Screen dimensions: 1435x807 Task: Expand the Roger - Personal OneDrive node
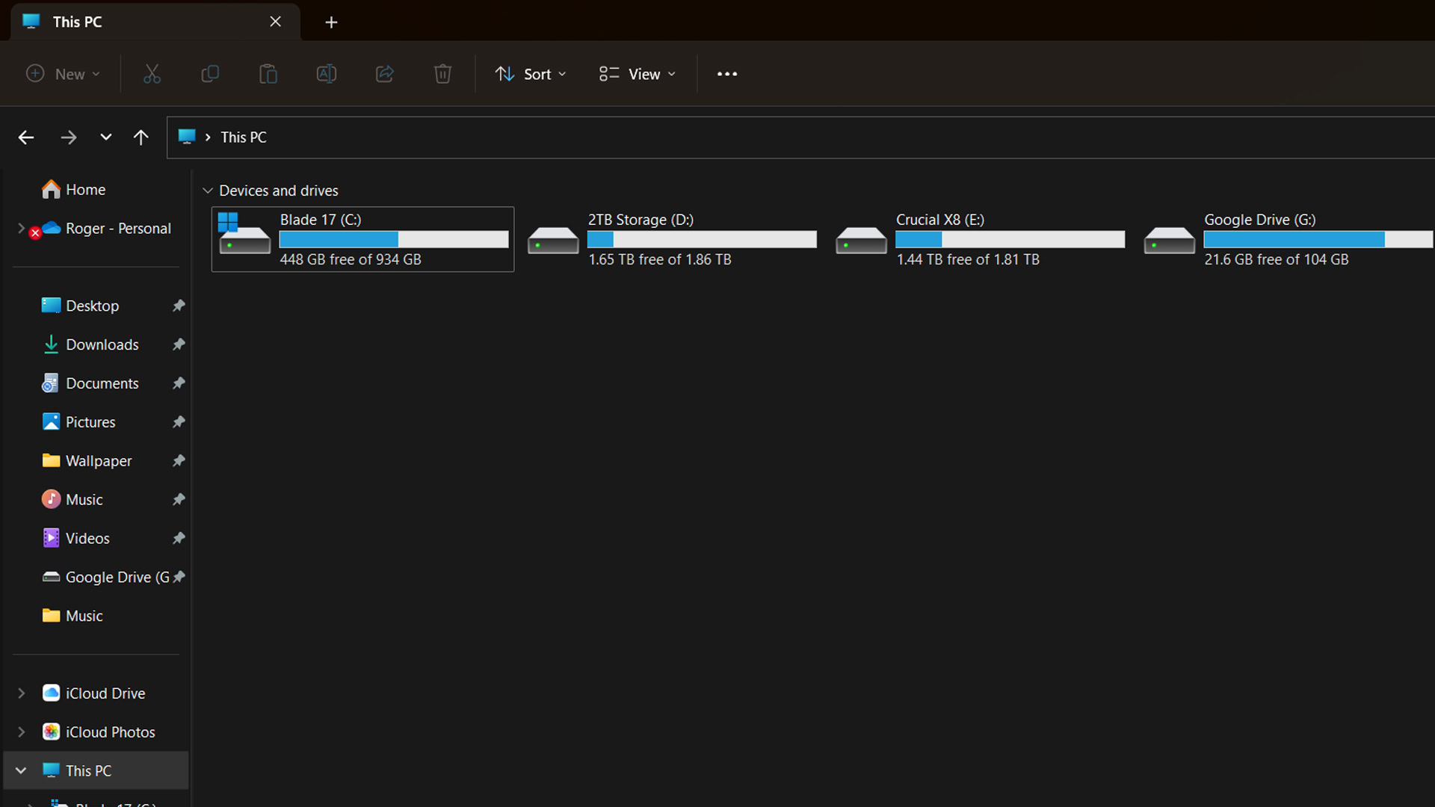tap(21, 229)
